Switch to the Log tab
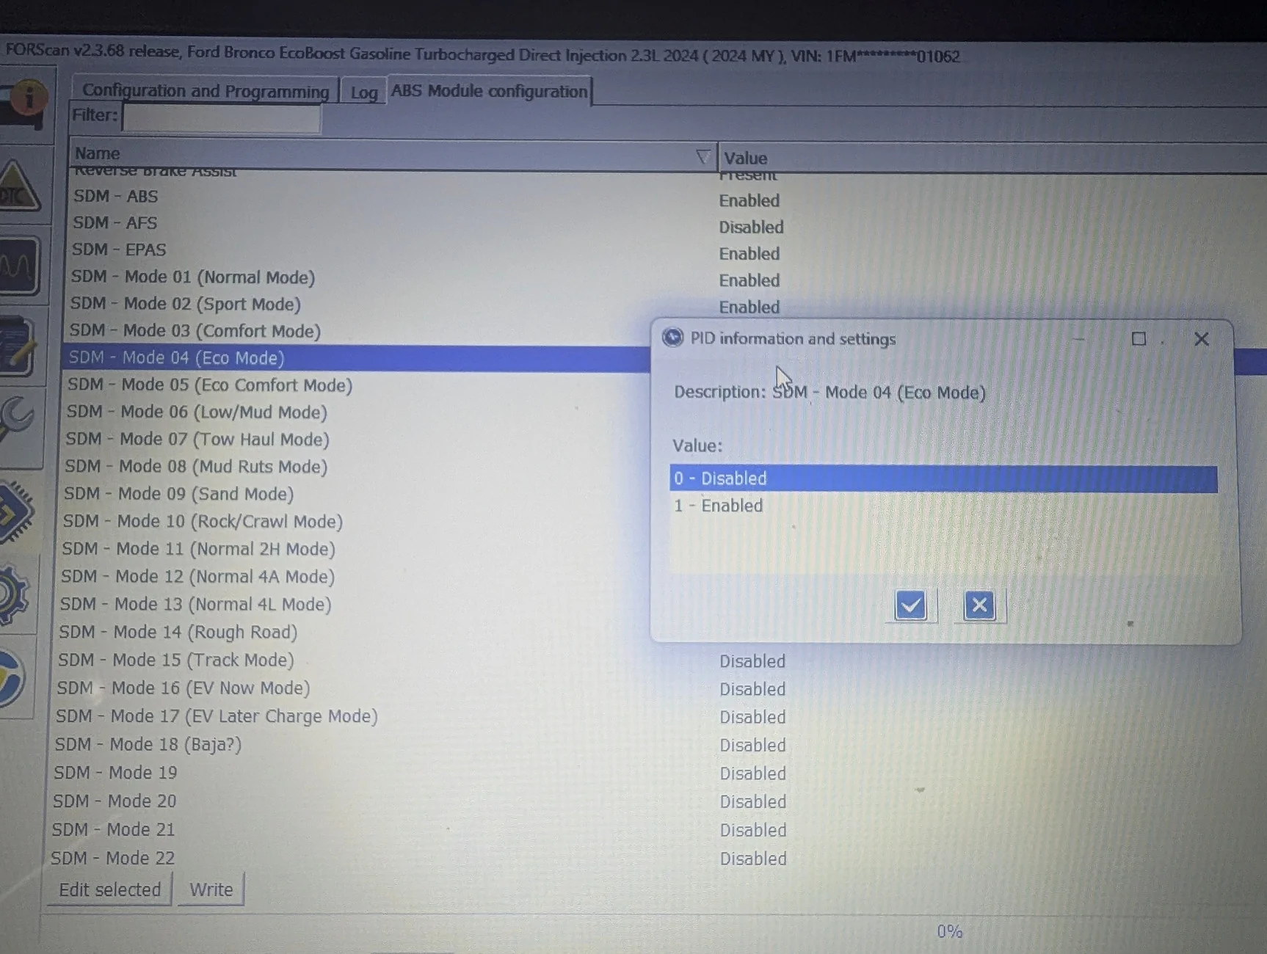This screenshot has width=1267, height=954. [x=364, y=92]
